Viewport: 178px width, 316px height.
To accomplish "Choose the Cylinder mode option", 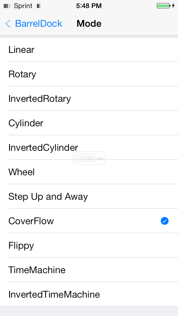I will tap(89, 123).
